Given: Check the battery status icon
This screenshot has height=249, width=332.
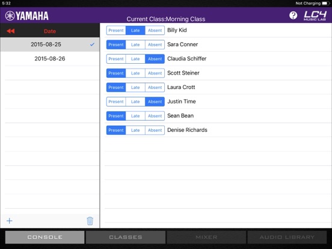Looking at the screenshot, I should pos(325,4).
